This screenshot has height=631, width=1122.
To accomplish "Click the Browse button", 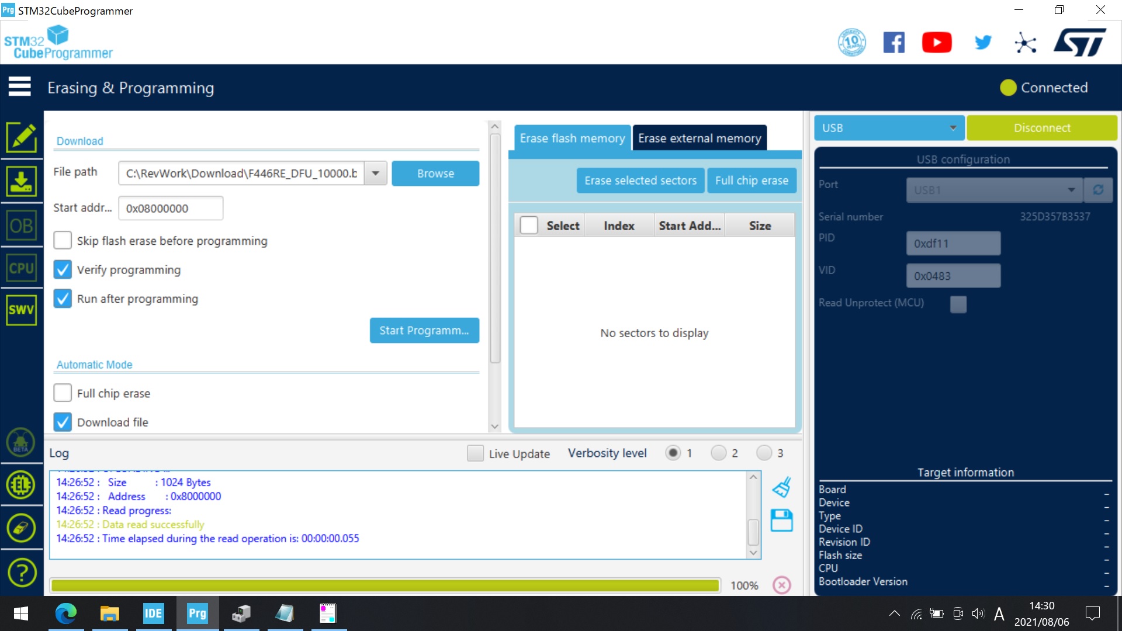I will coord(435,174).
